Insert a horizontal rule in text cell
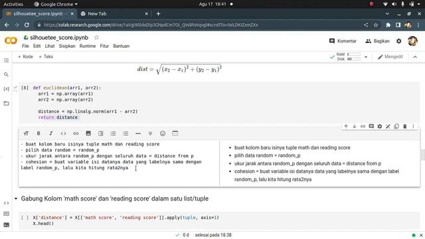The image size is (425, 239). (138, 133)
